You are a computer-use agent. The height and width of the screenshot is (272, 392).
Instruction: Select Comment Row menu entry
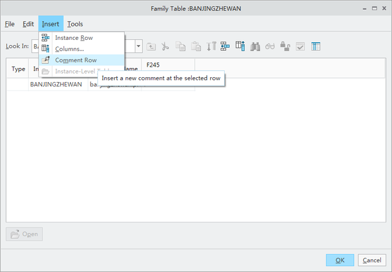[81, 60]
